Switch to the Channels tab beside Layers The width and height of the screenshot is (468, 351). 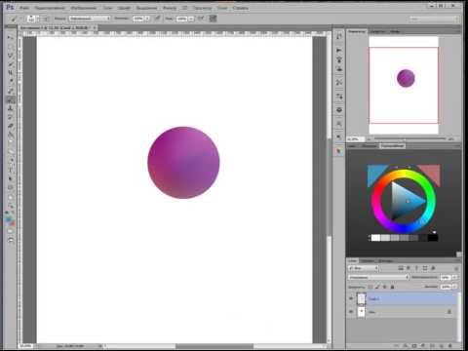click(x=368, y=261)
